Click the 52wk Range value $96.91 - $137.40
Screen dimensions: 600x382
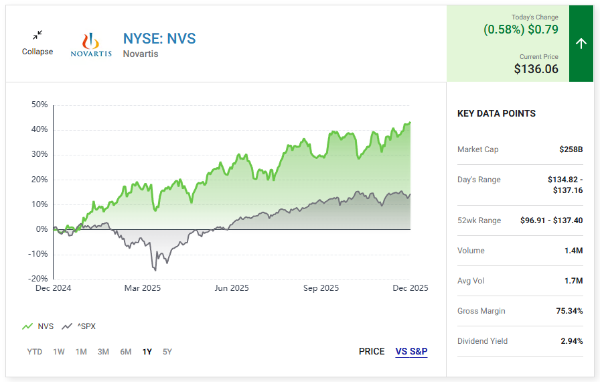point(551,220)
